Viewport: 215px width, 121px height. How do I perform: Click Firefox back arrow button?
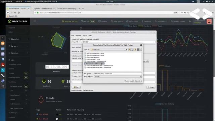click(8, 12)
